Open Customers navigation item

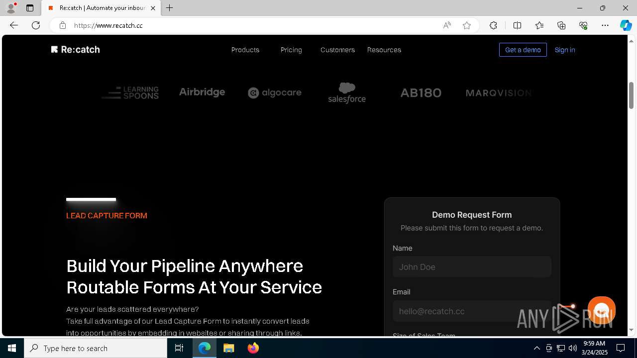click(337, 50)
